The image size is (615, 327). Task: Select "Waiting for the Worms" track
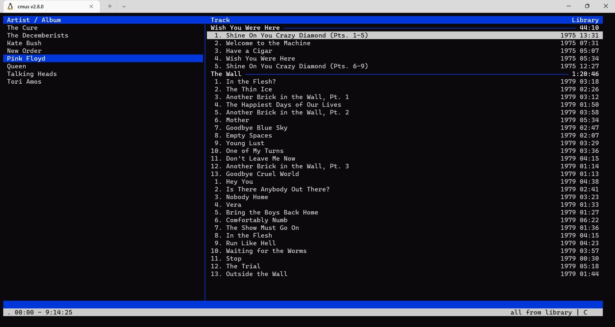pos(405,251)
